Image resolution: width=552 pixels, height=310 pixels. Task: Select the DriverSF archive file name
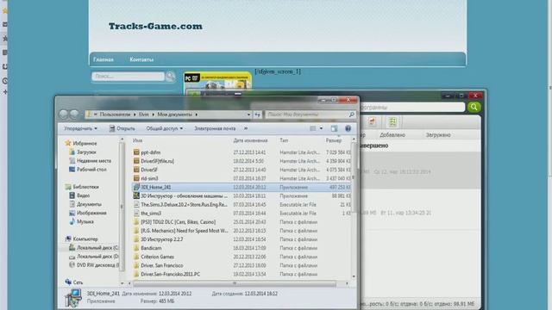coord(149,170)
